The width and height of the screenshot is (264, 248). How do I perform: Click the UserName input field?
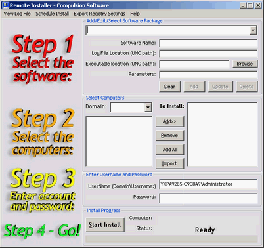[x=208, y=184]
